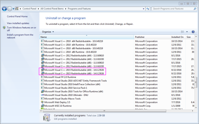Open the address bar history dropdown arrow
Screen dimensions: 199x124
click(x=144, y=9)
